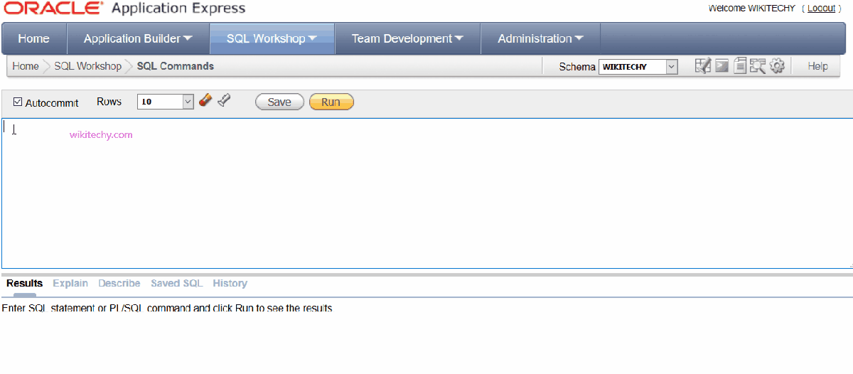Toggle the Autocommit checkbox

tap(18, 102)
